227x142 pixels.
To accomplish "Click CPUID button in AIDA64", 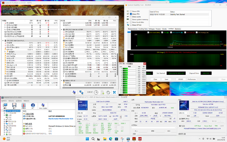I will pyautogui.click(x=181, y=79).
